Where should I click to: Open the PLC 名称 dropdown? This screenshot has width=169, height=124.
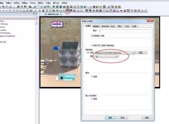tap(115, 53)
